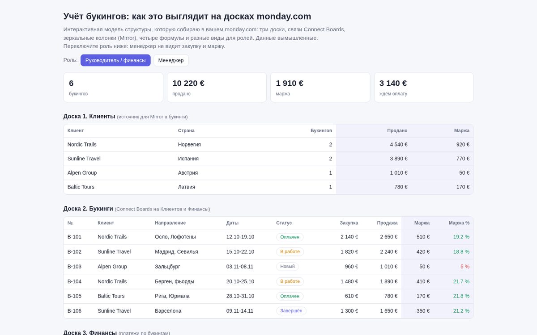Click the Закупка column header

point(349,223)
